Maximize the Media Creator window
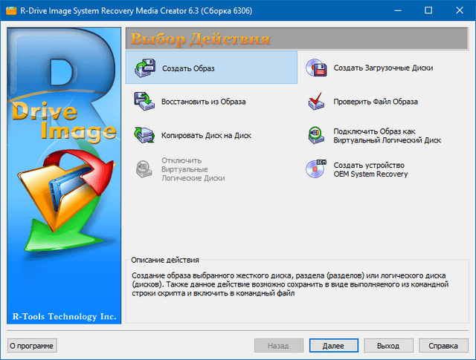 pos(428,11)
